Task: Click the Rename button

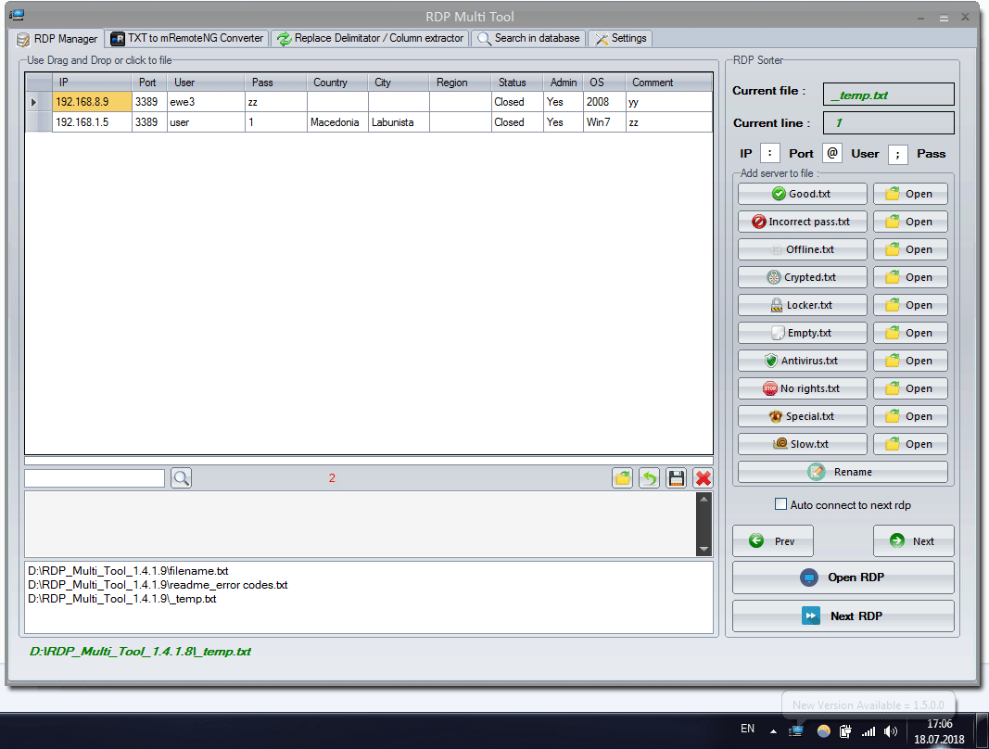Action: 843,471
